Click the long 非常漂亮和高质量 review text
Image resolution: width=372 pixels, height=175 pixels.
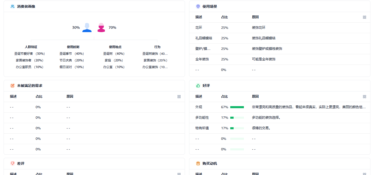[309, 107]
